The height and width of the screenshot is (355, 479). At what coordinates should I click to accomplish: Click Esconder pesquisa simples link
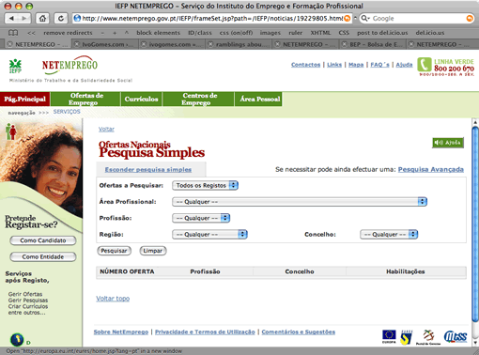click(x=148, y=169)
